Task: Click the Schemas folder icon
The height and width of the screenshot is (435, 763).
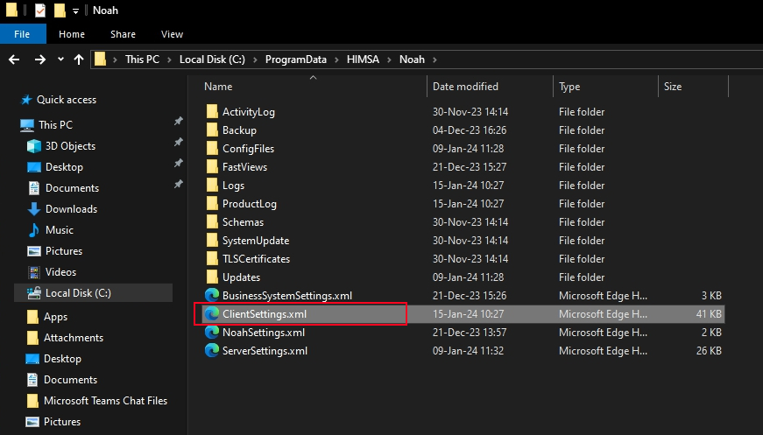Action: (x=212, y=222)
